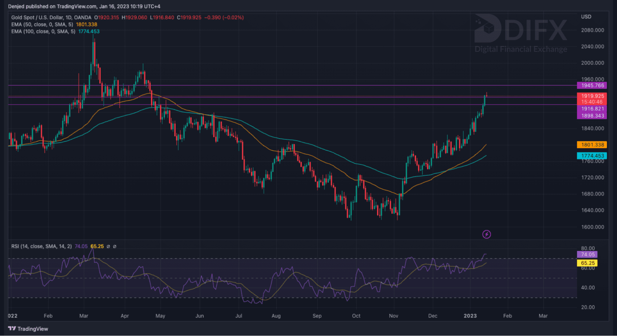Select the RSI indicator legend title
This screenshot has width=617, height=336.
coord(41,246)
